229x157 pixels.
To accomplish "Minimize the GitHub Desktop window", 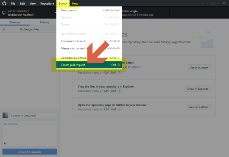I will tap(202, 3).
